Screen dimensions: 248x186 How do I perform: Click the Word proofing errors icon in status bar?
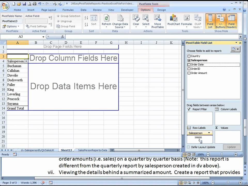click(43, 183)
